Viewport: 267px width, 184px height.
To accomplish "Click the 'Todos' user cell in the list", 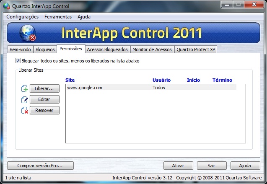I will [159, 88].
